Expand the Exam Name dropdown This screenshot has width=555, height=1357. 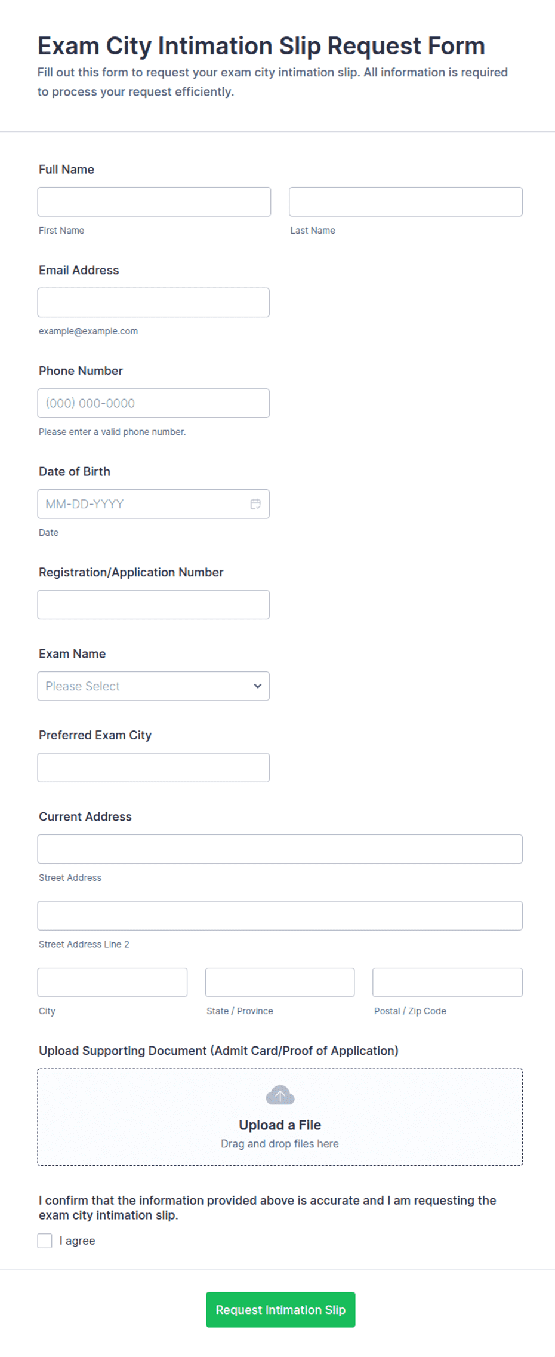coord(153,686)
